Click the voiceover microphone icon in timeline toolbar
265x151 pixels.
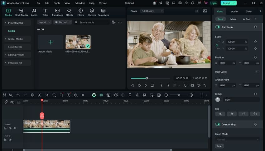(x=137, y=95)
